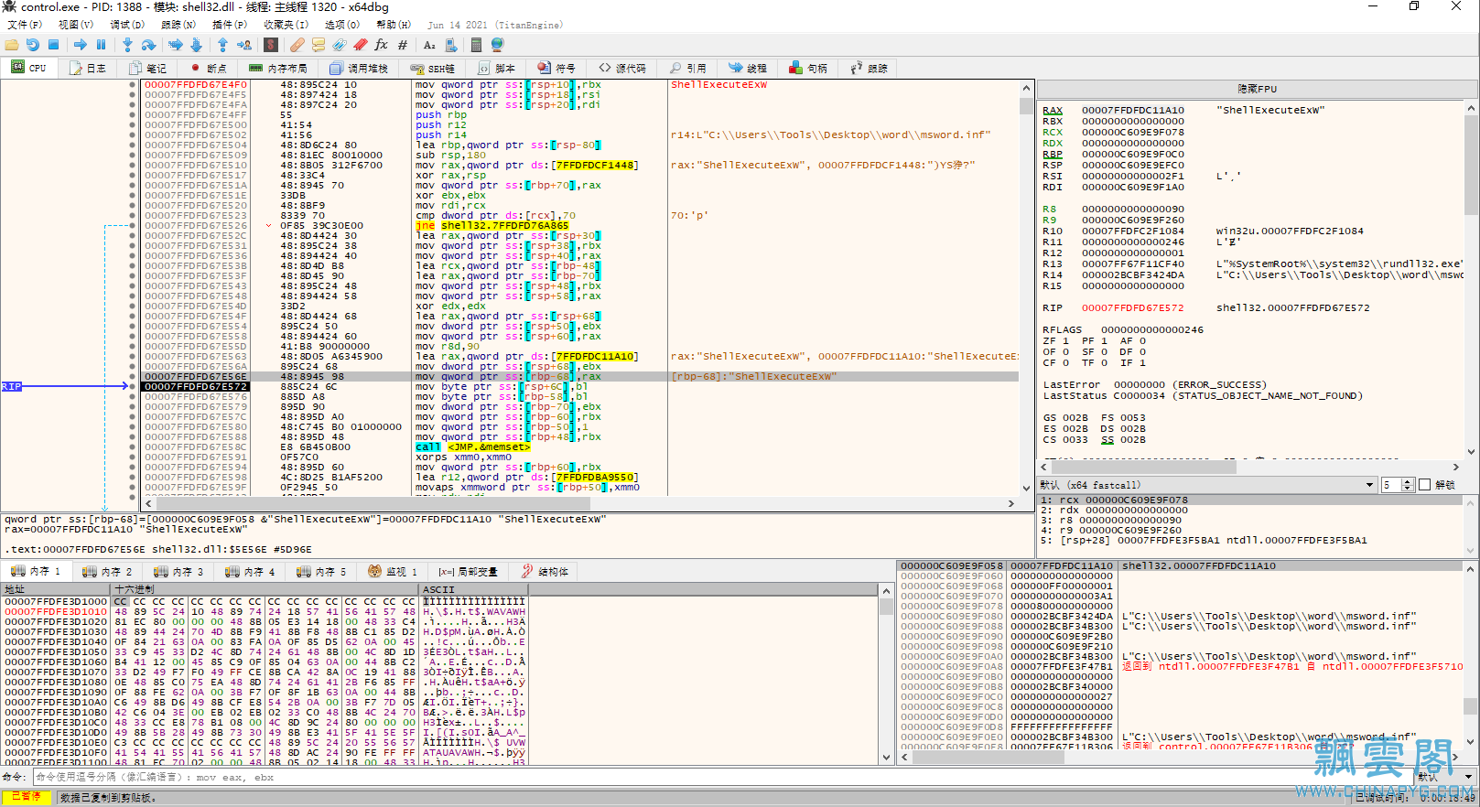
Task: Click the RAX register value
Action: coord(1132,110)
